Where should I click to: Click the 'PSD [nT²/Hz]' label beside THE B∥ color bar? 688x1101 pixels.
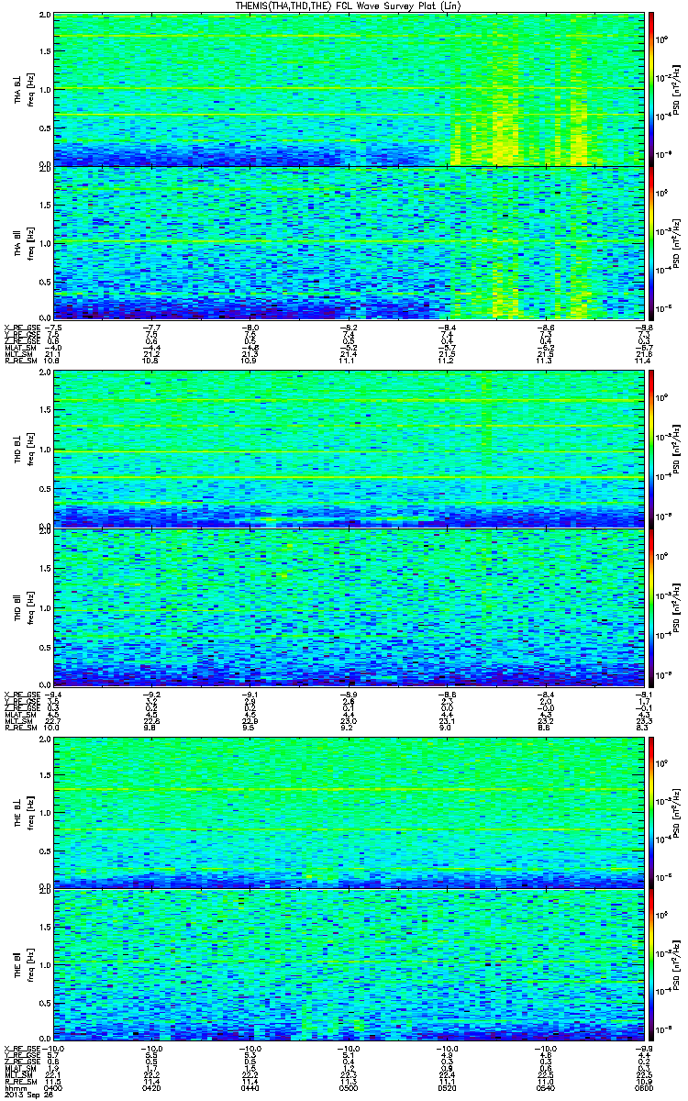(677, 965)
